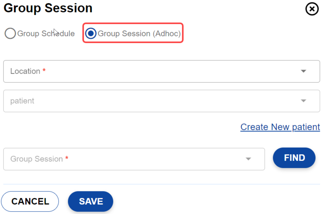Expand the Group Session dropdown arrow
This screenshot has height=214, width=323.
point(248,159)
